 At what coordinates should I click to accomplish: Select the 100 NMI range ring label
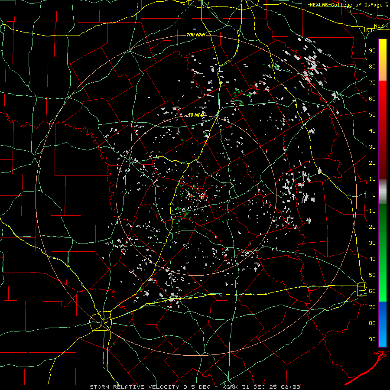point(196,35)
